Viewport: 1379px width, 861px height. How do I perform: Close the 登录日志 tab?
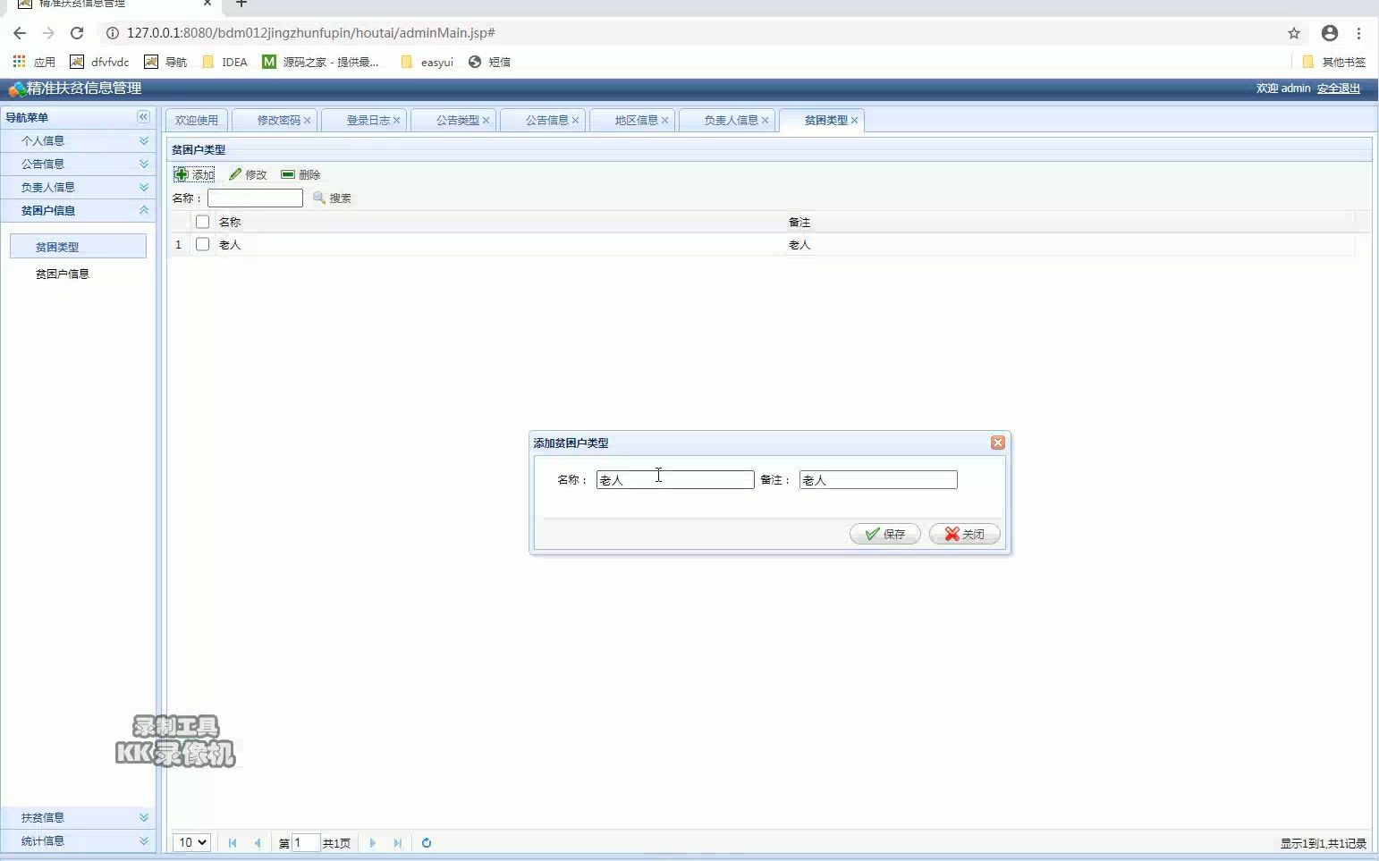click(x=396, y=121)
